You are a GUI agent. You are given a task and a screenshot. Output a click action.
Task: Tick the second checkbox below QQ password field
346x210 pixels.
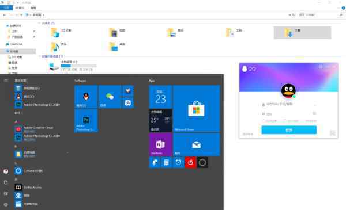pyautogui.click(x=285, y=121)
